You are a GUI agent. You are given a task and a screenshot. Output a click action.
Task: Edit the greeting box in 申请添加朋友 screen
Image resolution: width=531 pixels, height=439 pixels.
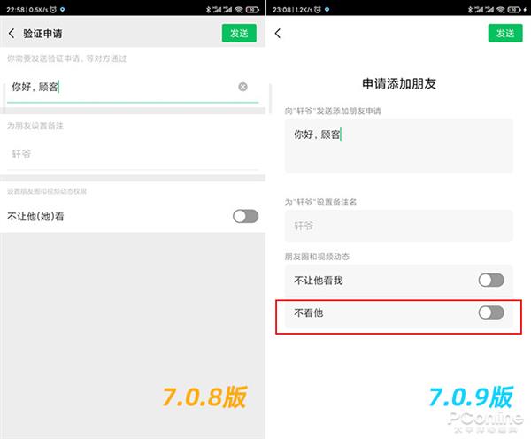[399, 146]
